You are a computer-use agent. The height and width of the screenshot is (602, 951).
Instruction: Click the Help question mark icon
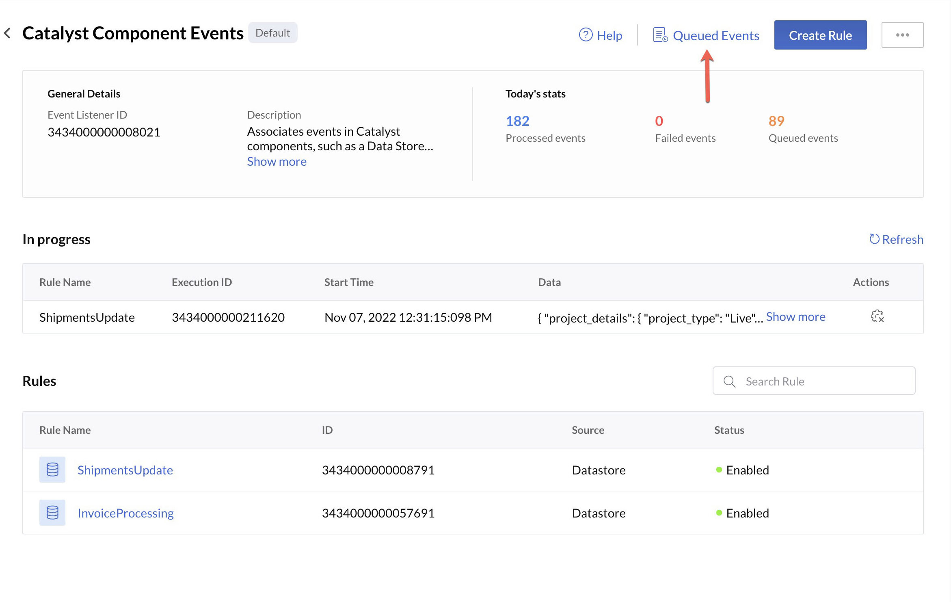pyautogui.click(x=586, y=35)
